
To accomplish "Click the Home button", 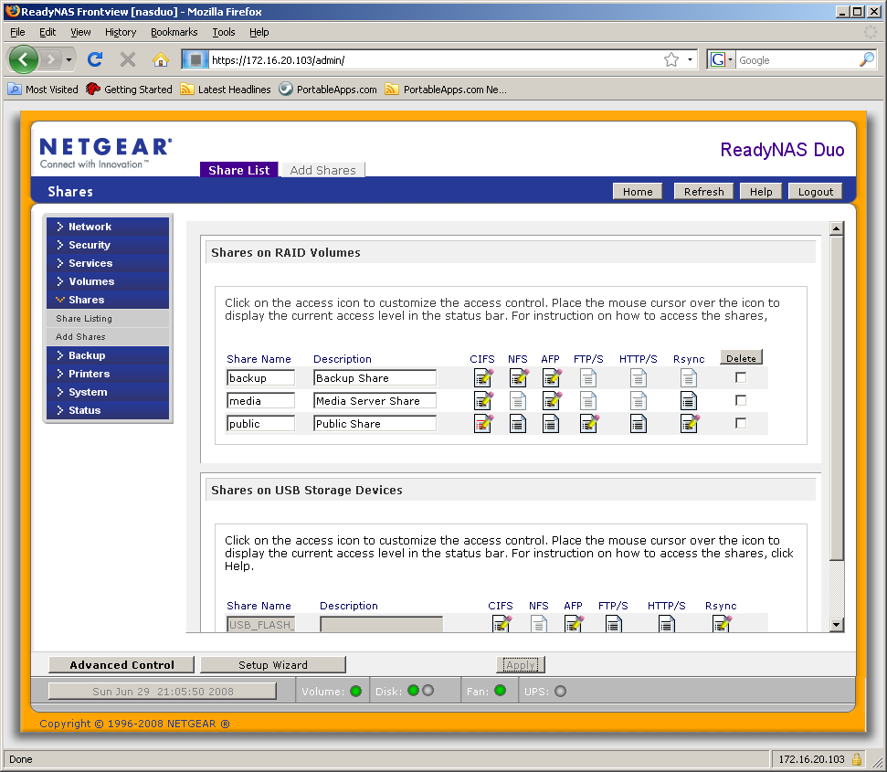I will point(638,191).
